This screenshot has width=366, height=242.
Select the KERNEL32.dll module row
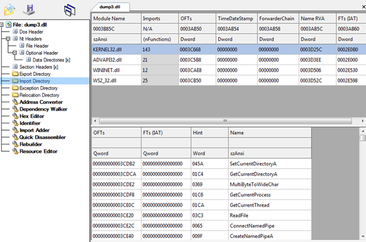pos(229,50)
